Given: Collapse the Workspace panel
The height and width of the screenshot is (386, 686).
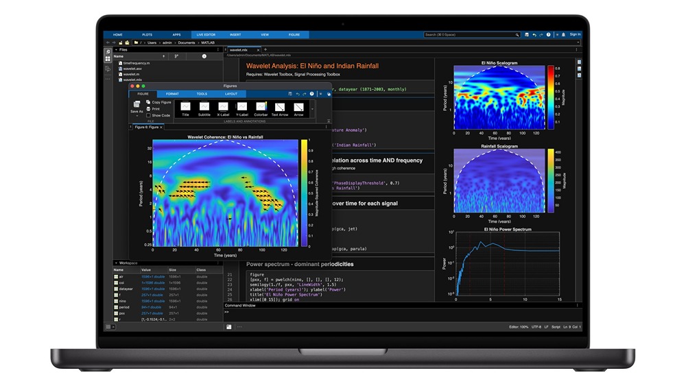Looking at the screenshot, I should 116,263.
